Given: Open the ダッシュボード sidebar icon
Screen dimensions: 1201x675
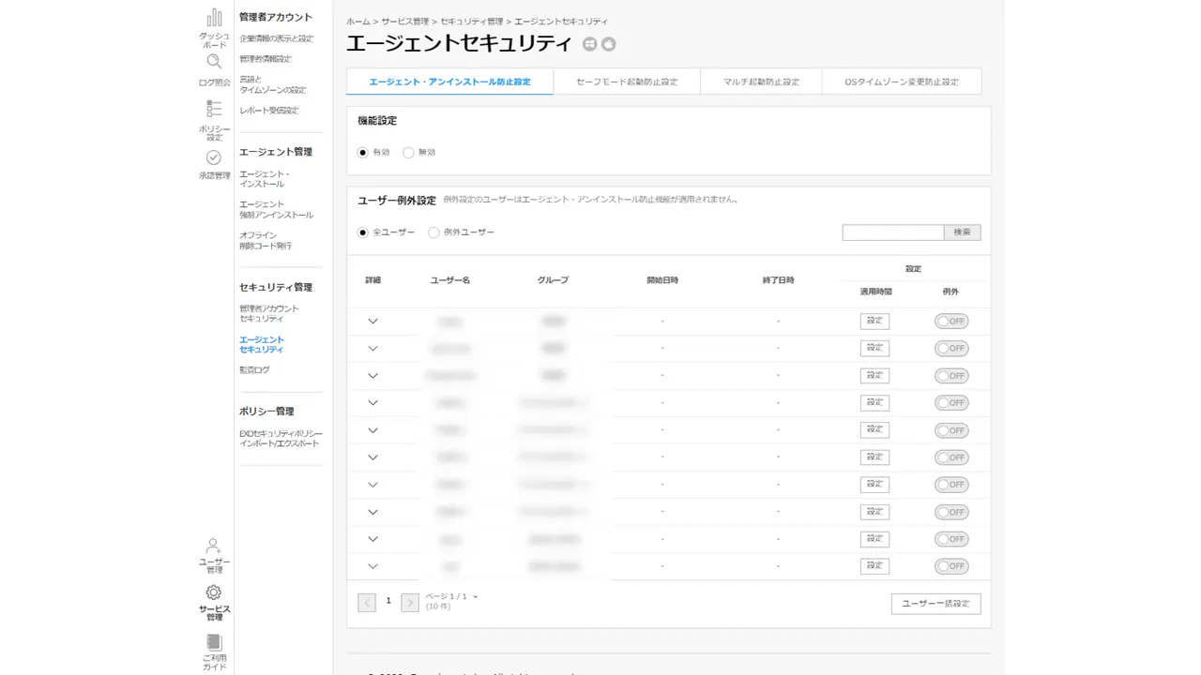Looking at the screenshot, I should 214,19.
